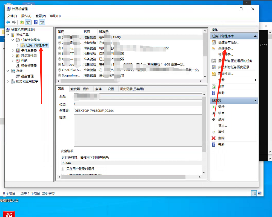Select 存储 in the tree
Screen dimensions: 272x217
(x=19, y=71)
